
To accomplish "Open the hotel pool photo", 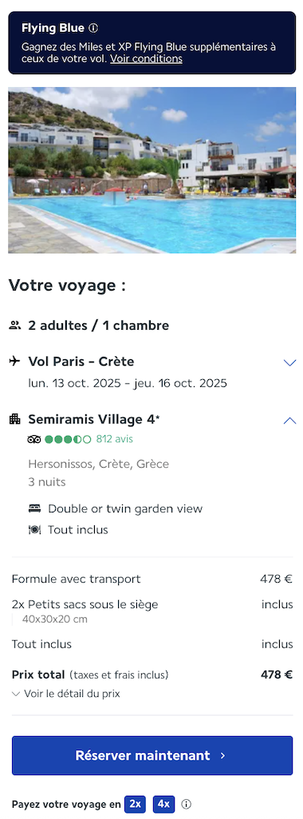I will coord(151,170).
